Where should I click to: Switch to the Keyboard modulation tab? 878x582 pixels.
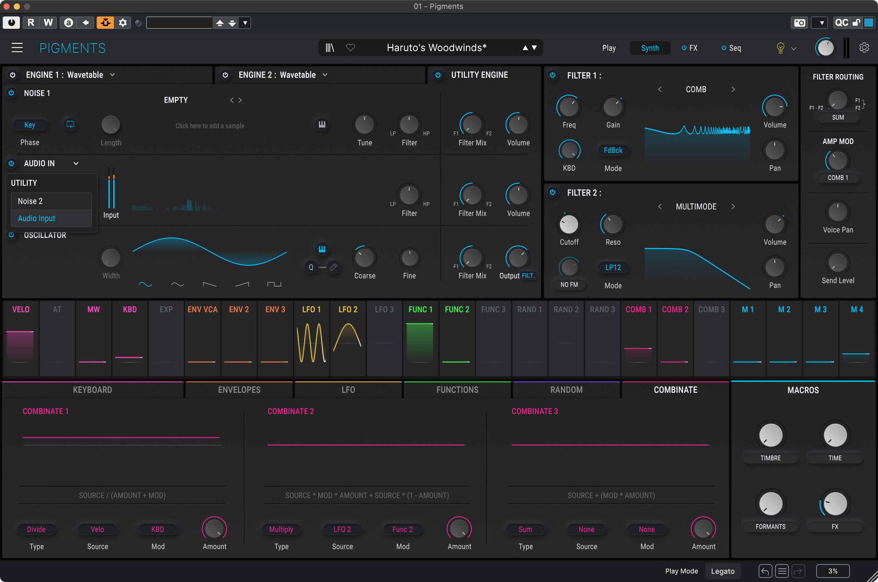coord(93,390)
